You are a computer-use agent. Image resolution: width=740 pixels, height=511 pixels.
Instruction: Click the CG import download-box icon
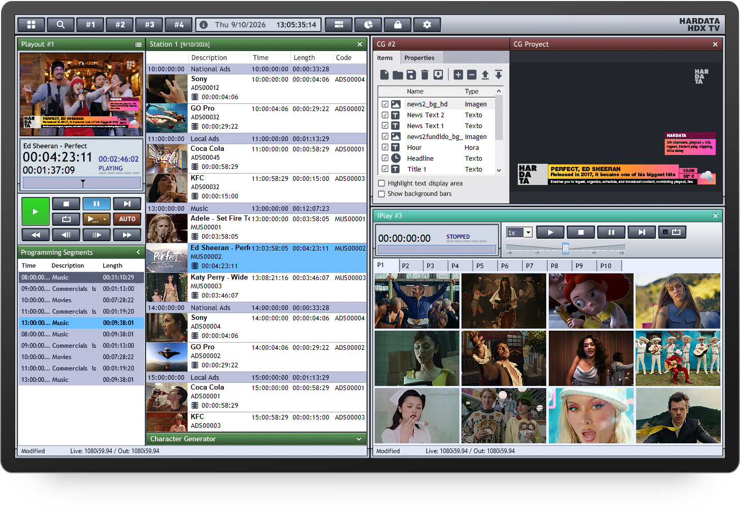tap(438, 75)
